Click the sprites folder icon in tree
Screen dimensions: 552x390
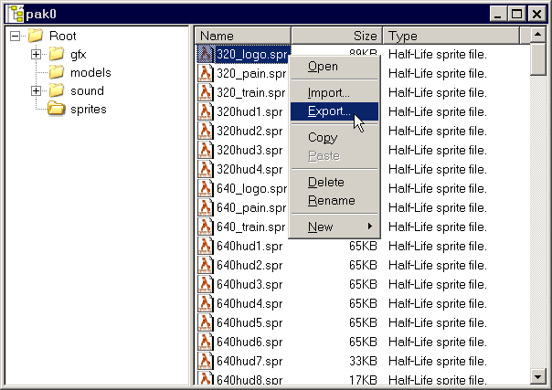pos(56,110)
